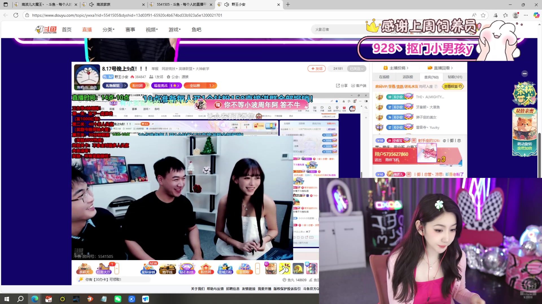This screenshot has height=304, width=542.
Task: Open Microsoft Edge from the taskbar
Action: click(35, 299)
